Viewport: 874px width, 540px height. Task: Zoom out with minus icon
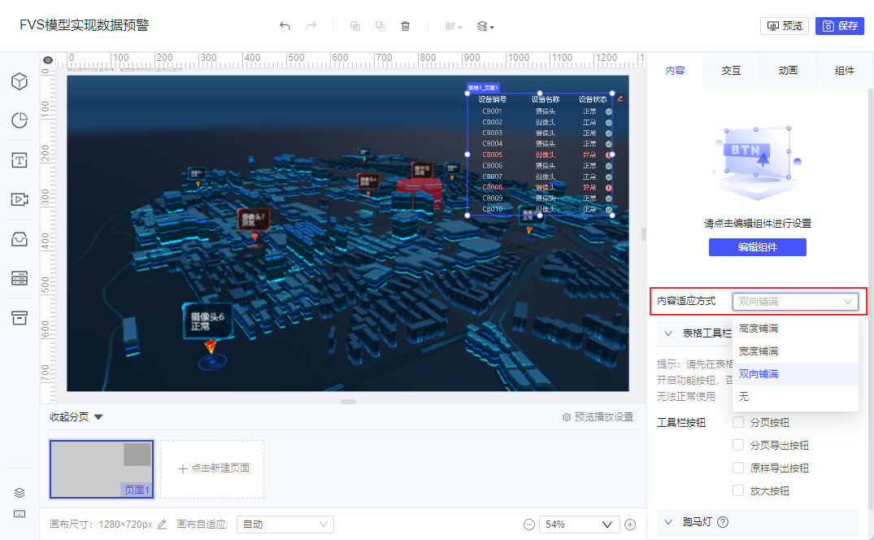click(529, 525)
